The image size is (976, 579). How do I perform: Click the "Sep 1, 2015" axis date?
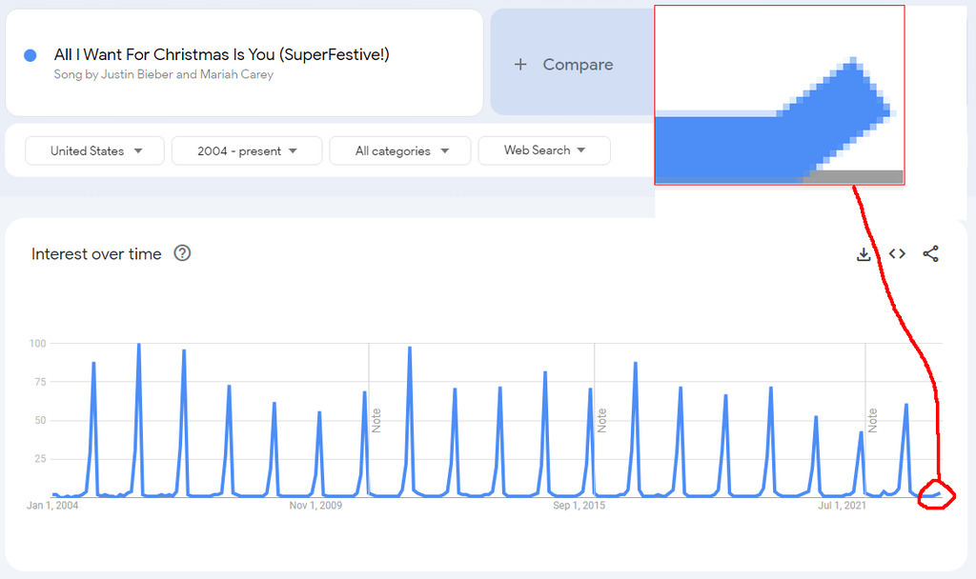tap(579, 506)
